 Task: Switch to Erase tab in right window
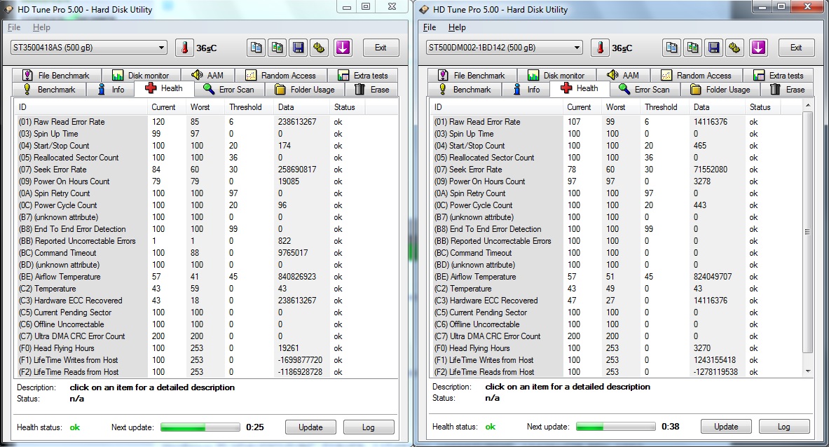click(787, 89)
